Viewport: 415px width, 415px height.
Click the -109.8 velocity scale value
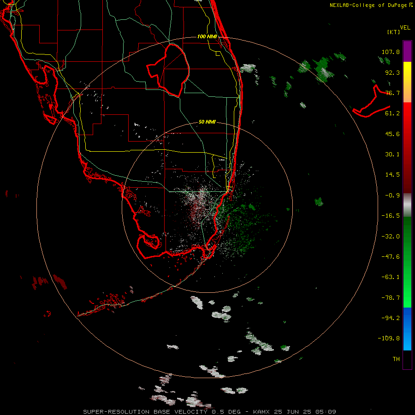pos(389,338)
